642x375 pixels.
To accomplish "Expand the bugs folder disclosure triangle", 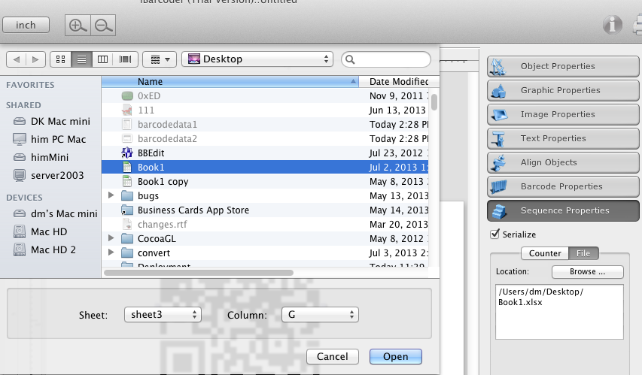I will [x=111, y=195].
